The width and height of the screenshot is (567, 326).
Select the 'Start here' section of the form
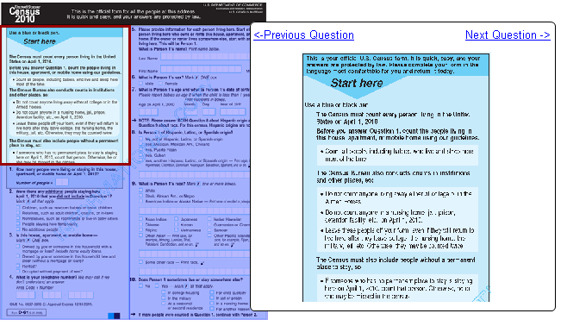(65, 96)
